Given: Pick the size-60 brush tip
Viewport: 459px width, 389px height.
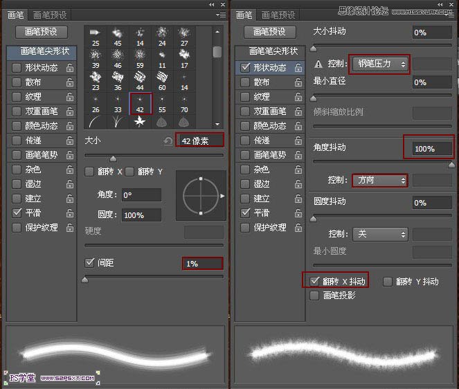Looking at the screenshot, I should click(x=162, y=82).
